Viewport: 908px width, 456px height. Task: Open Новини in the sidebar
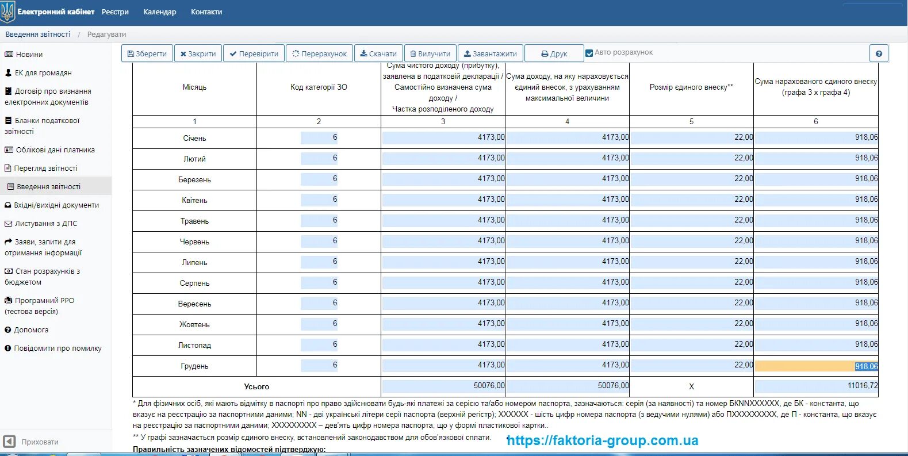coord(29,54)
